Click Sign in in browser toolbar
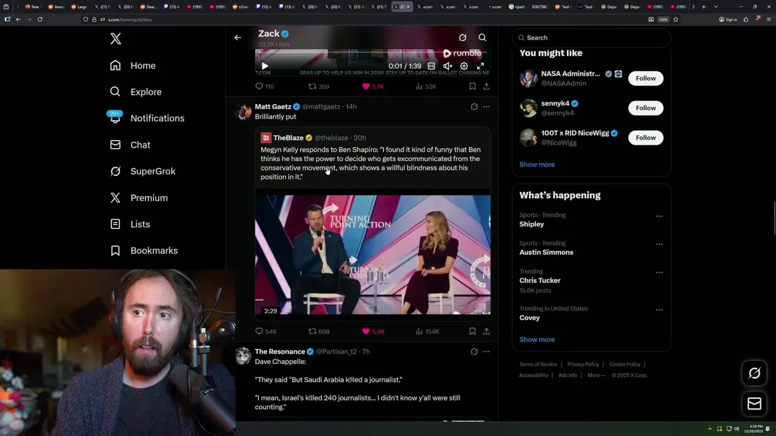Image resolution: width=776 pixels, height=436 pixels. pos(728,19)
